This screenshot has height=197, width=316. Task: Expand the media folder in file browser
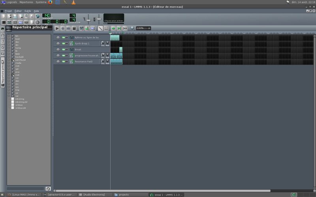click(9, 63)
